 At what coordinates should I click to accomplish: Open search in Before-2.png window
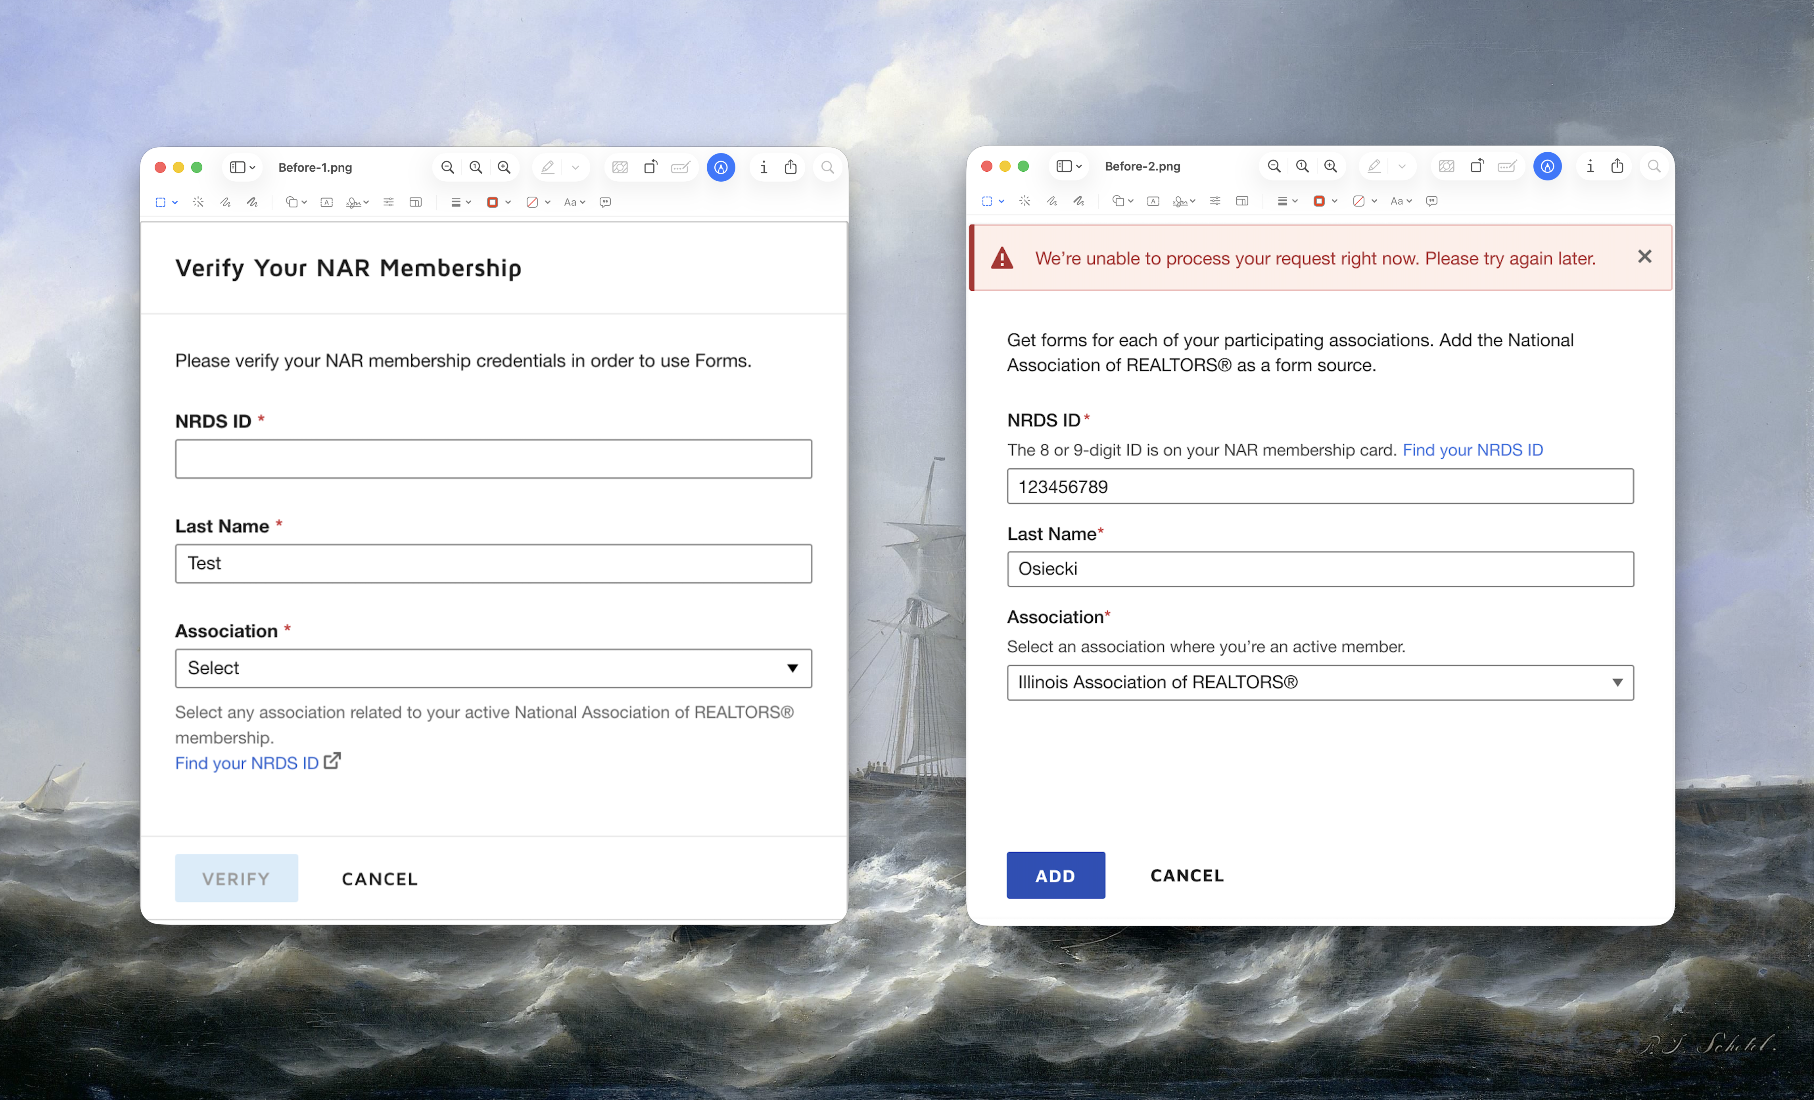click(x=1654, y=167)
